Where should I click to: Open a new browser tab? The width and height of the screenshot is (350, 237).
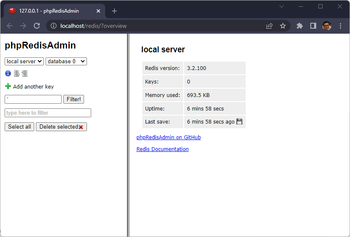(114, 11)
